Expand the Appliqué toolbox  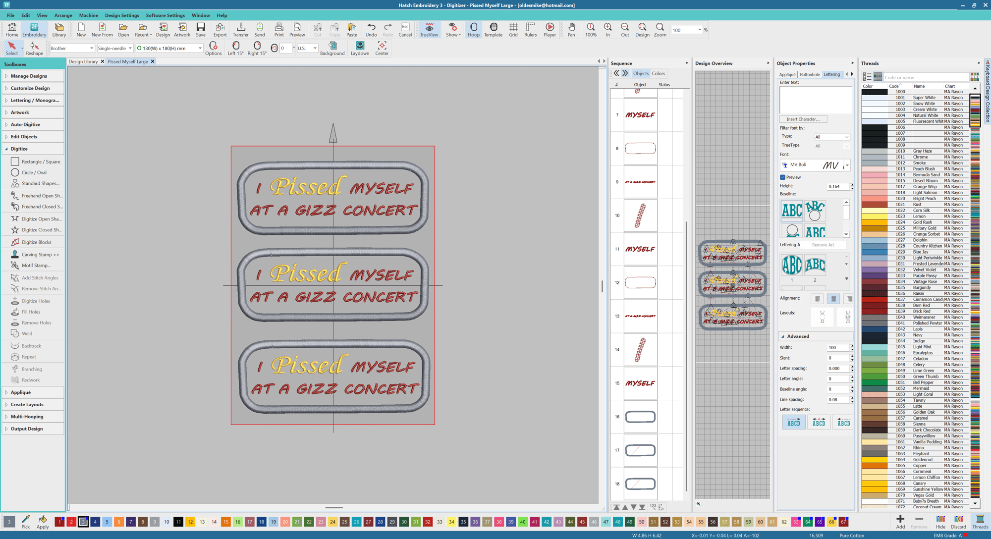[x=21, y=392]
